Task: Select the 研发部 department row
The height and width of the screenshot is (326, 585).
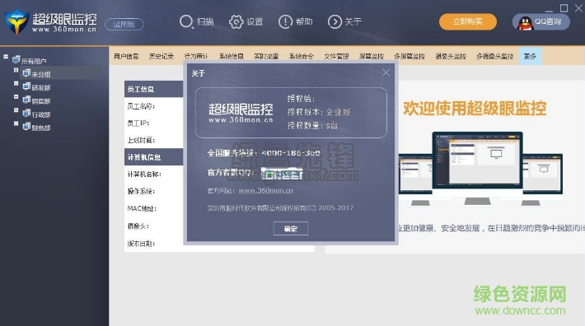Action: (x=36, y=87)
